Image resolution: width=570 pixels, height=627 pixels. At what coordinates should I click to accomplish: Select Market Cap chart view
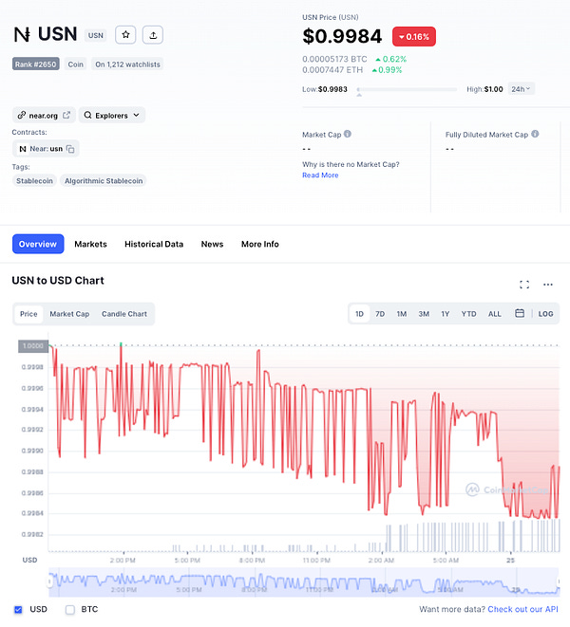pyautogui.click(x=69, y=314)
